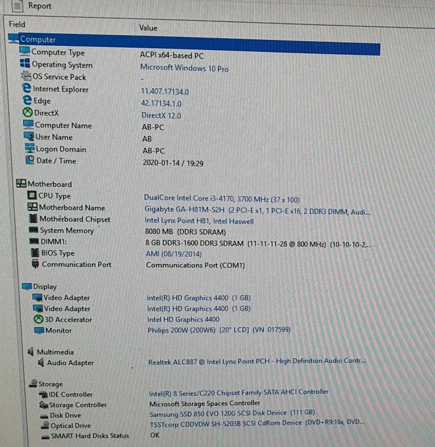Open the Microsoft Windows 10 Pro link

(x=185, y=68)
